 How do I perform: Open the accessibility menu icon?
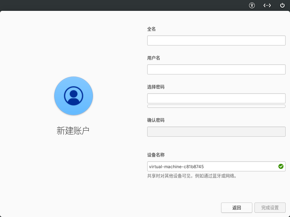point(252,5)
